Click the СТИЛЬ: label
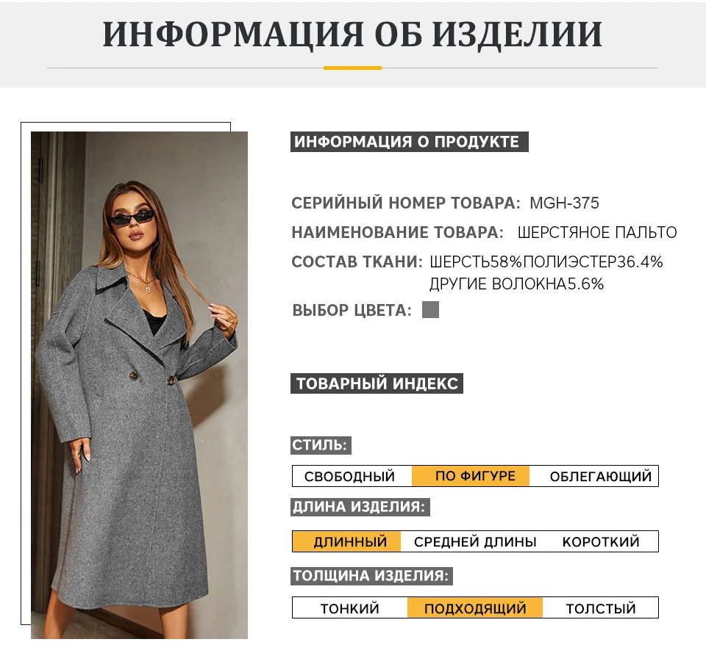This screenshot has height=653, width=706. point(321,445)
